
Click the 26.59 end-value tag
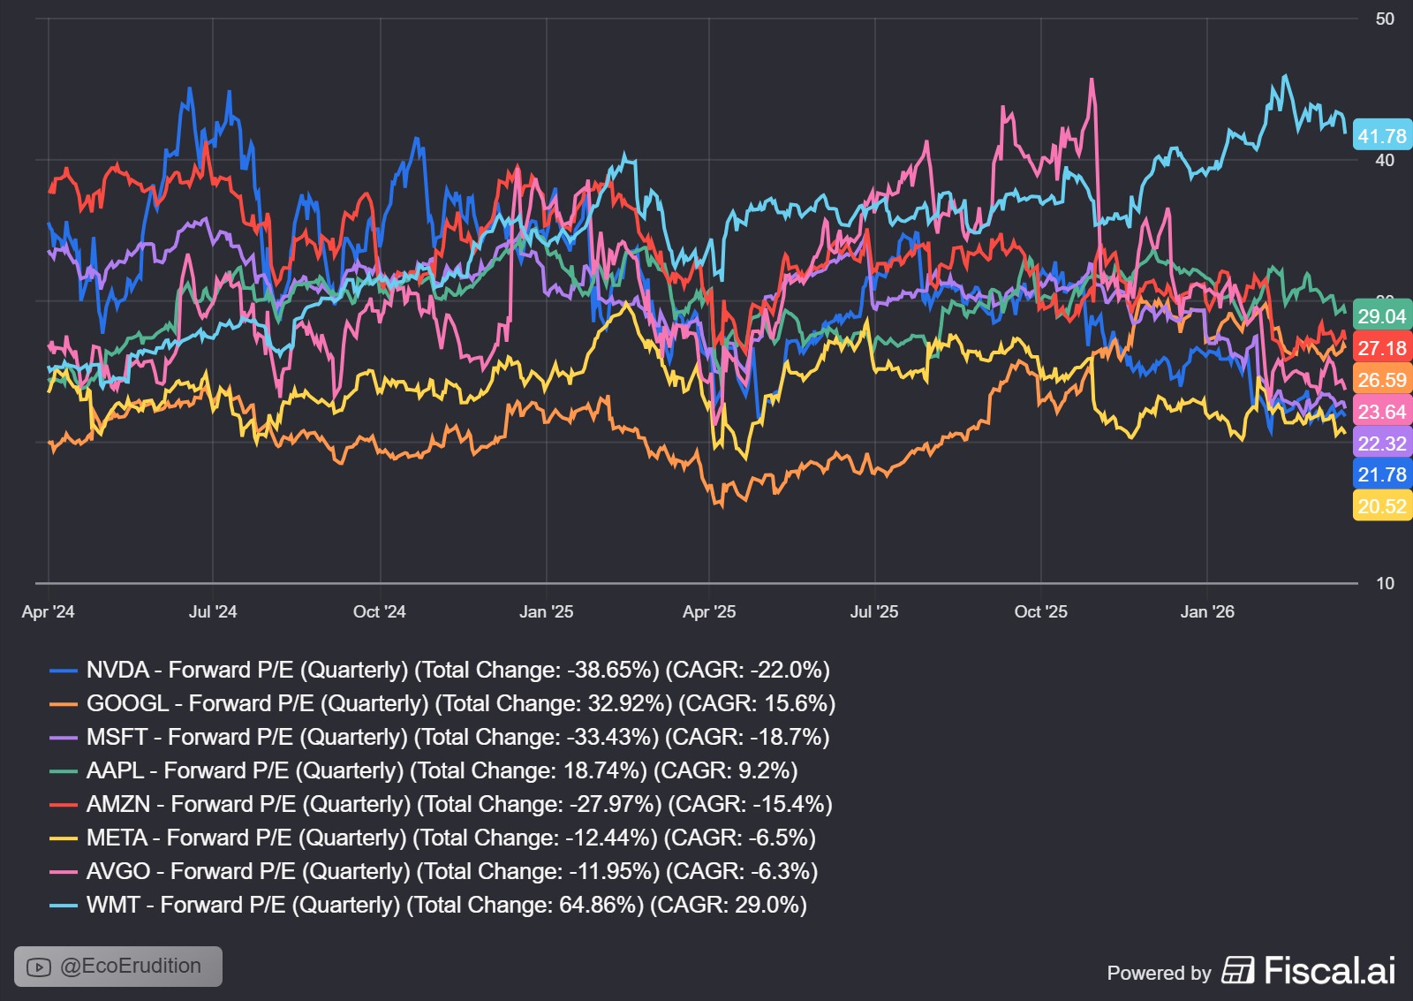1382,380
